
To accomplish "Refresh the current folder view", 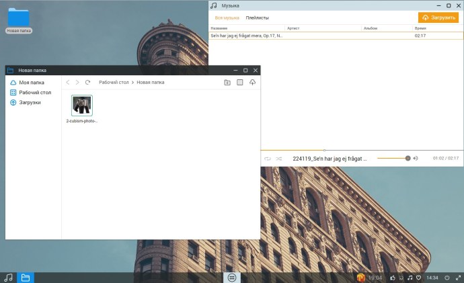I will (87, 82).
